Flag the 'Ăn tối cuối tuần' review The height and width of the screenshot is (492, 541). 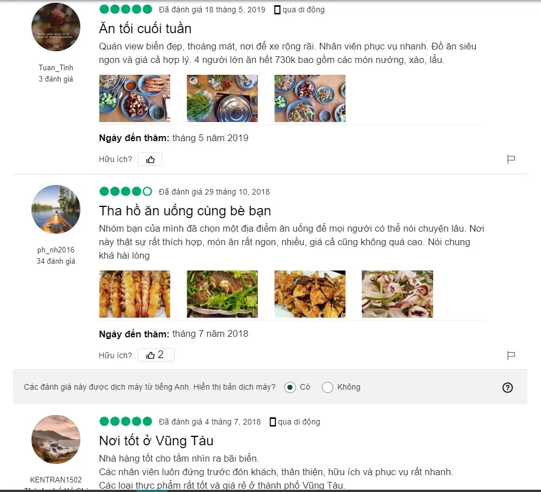pyautogui.click(x=511, y=159)
